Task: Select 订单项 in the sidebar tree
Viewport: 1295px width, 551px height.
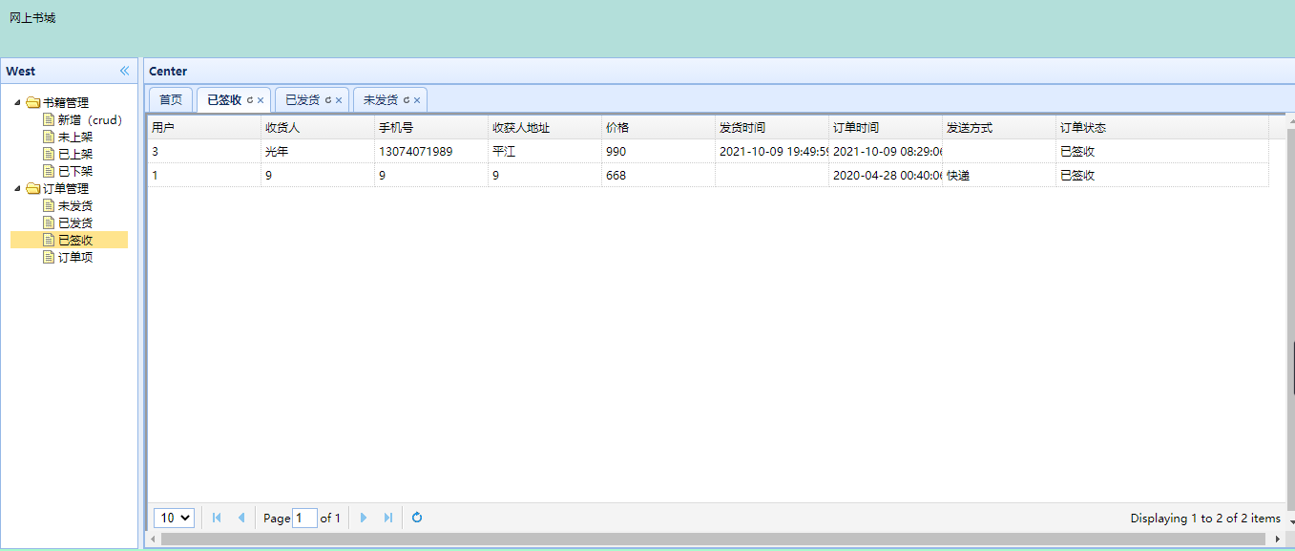Action: [78, 257]
